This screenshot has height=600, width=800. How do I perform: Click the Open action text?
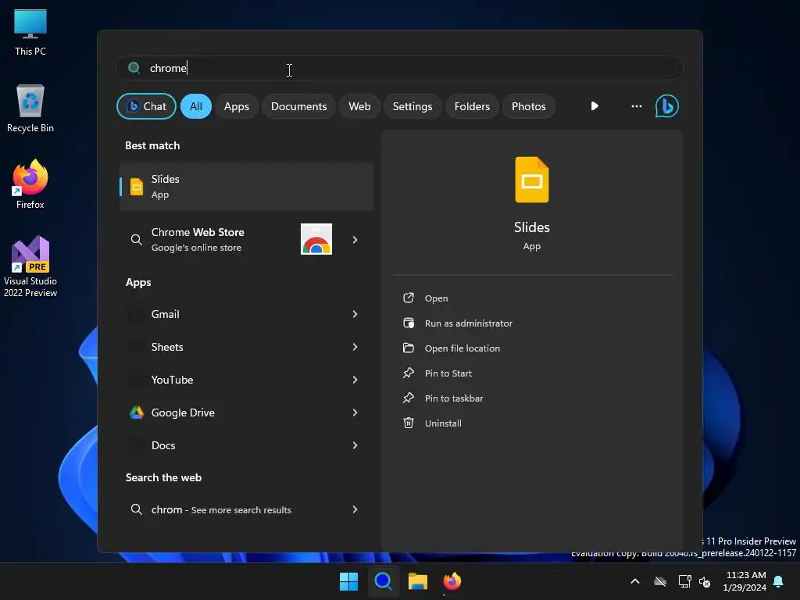pyautogui.click(x=436, y=298)
